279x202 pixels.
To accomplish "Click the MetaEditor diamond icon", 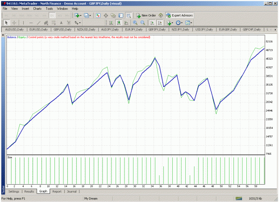I will [161, 16].
